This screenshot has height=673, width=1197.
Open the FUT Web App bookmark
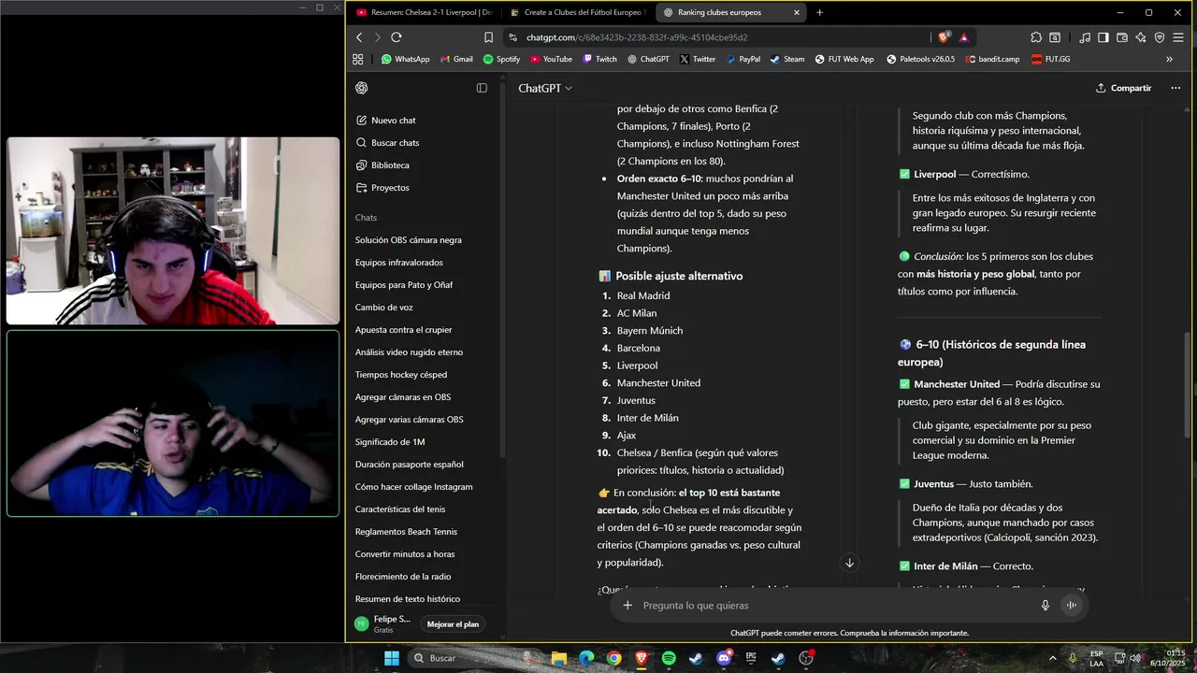pos(844,59)
